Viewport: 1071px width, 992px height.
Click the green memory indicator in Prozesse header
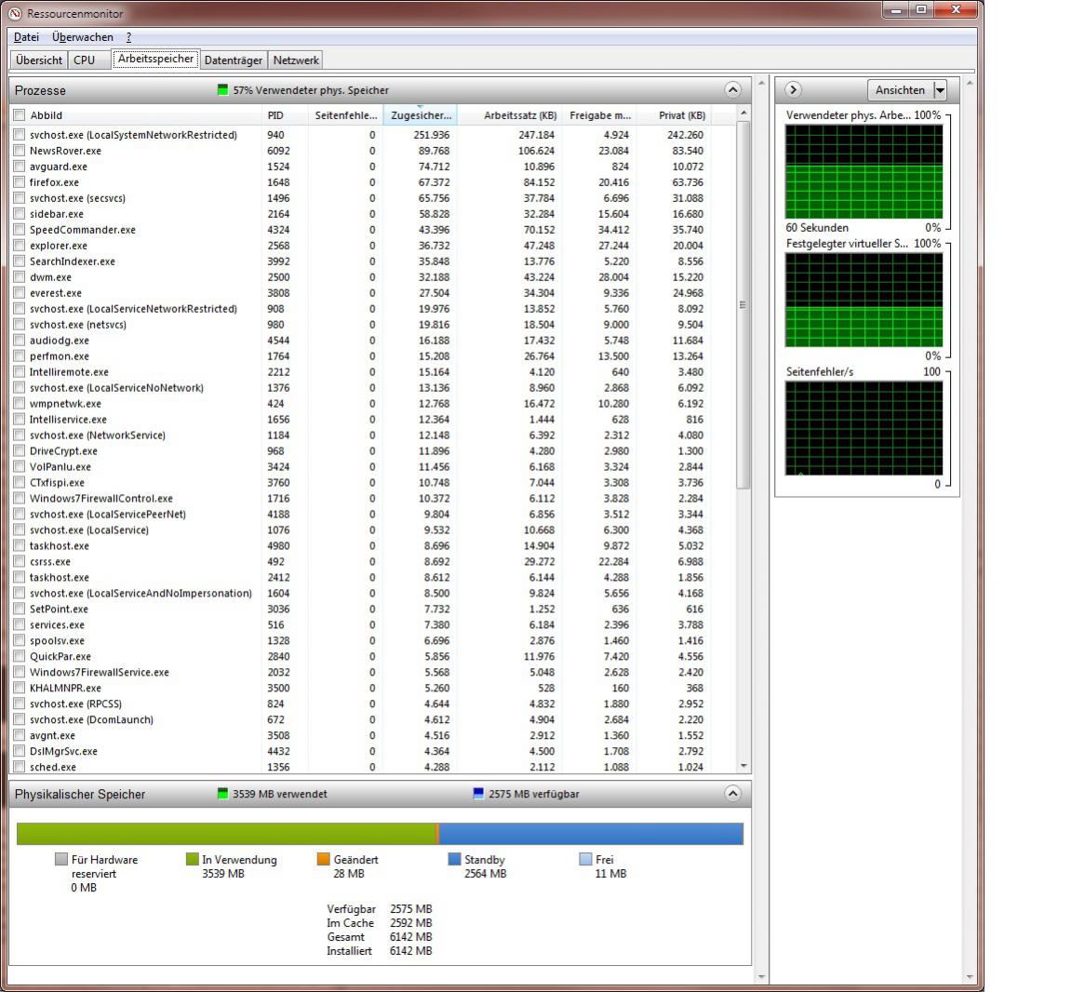coord(222,90)
